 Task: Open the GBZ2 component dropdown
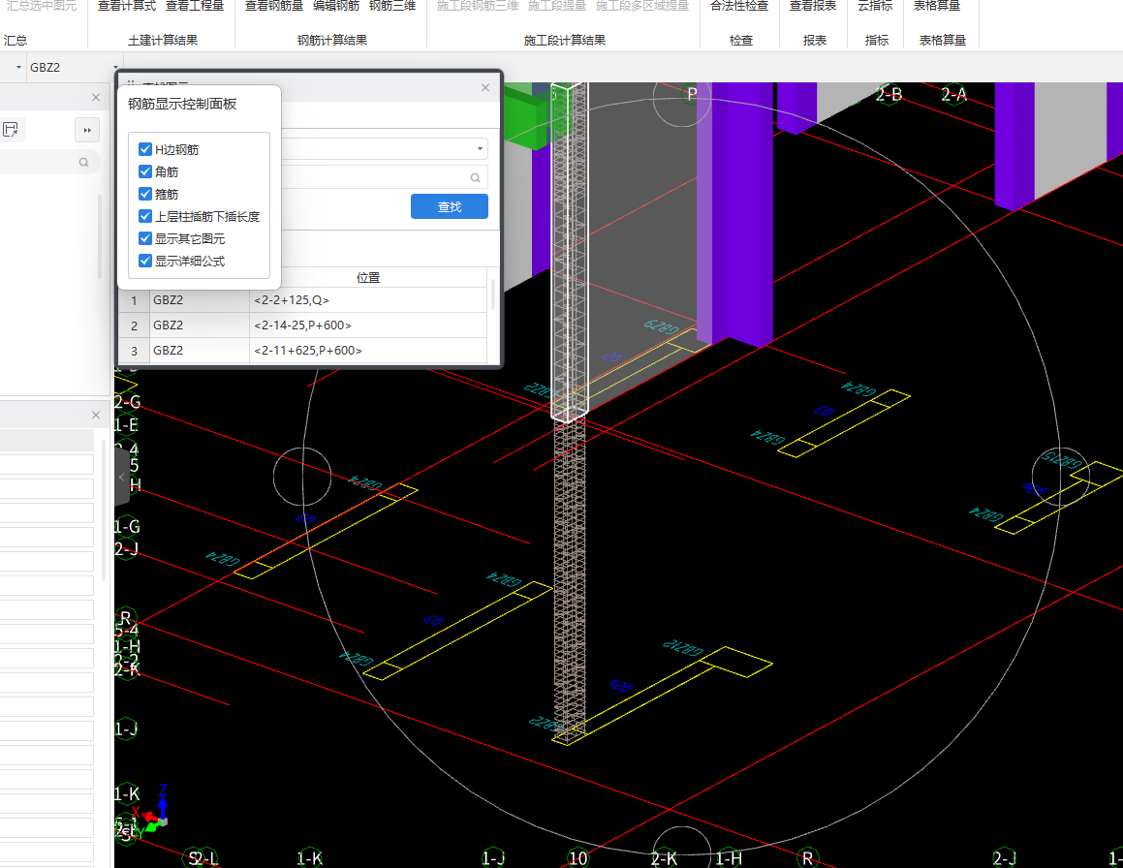(115, 67)
